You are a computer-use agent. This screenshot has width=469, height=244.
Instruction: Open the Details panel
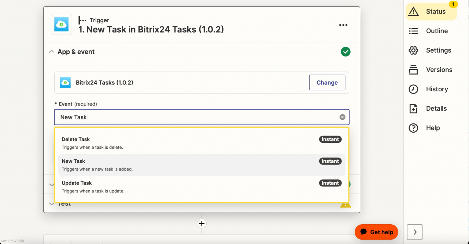[428, 108]
